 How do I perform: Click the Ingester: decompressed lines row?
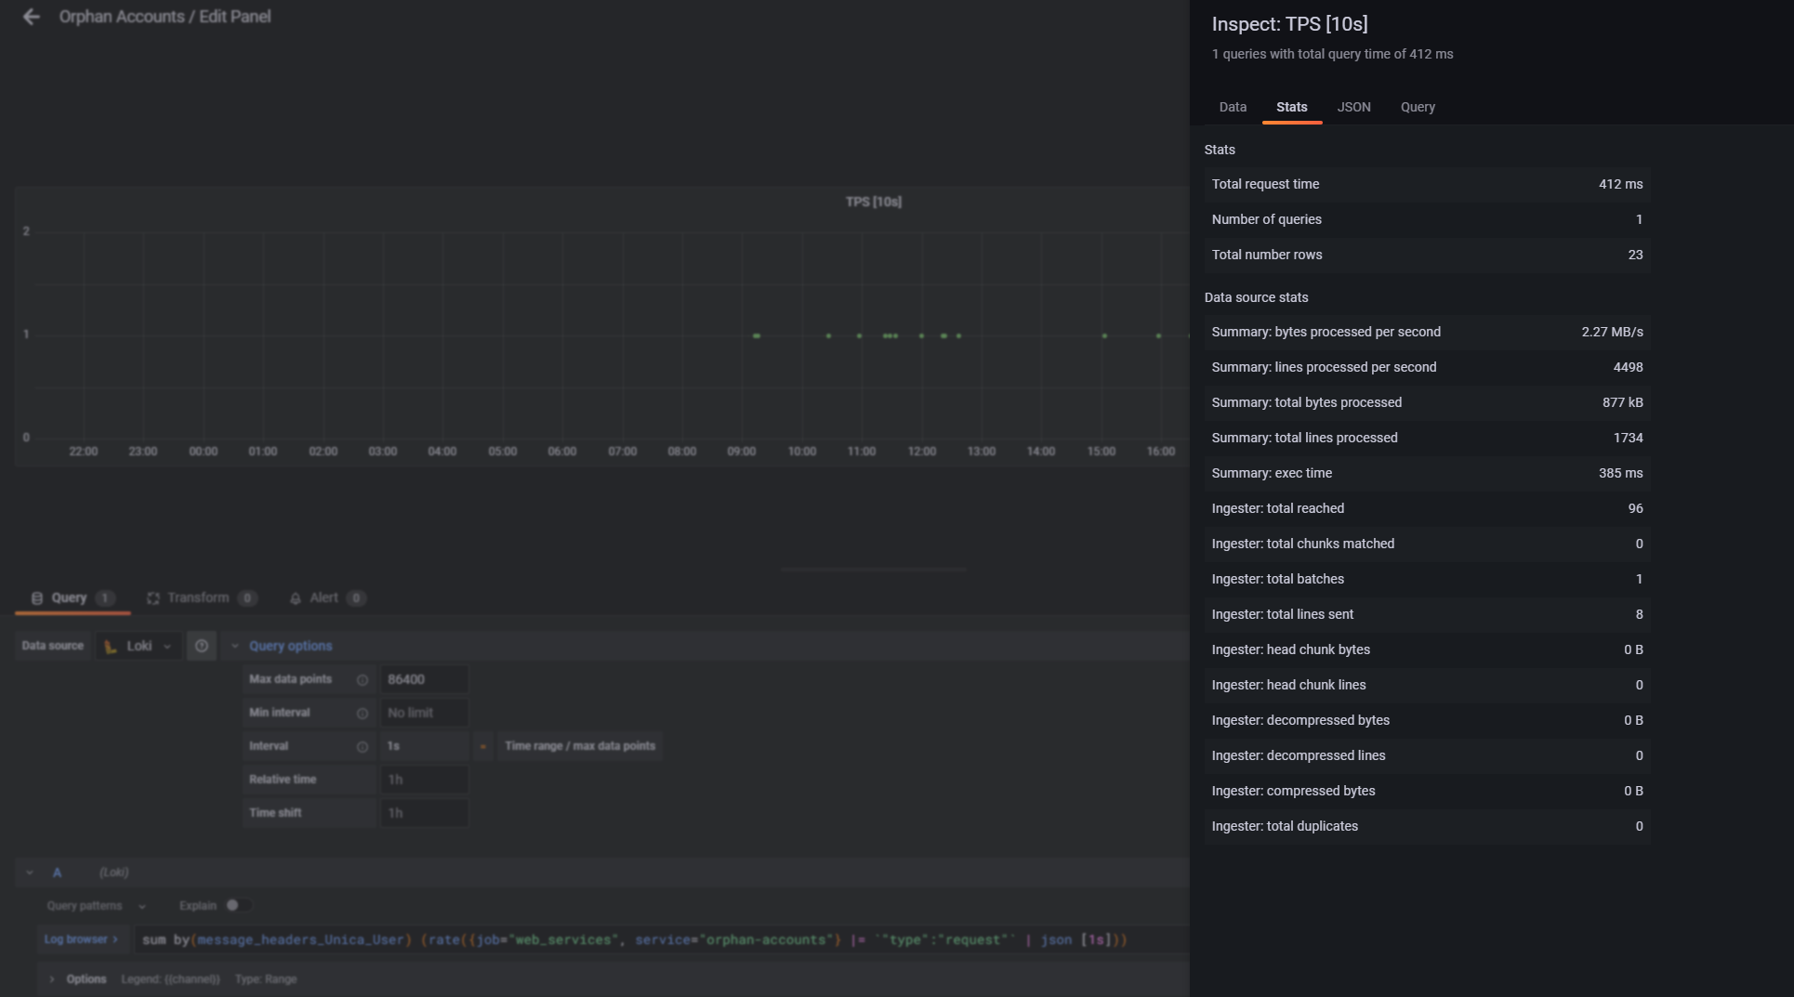click(x=1427, y=755)
